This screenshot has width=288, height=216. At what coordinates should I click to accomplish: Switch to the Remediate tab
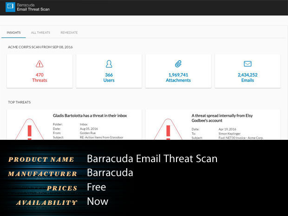pyautogui.click(x=69, y=33)
